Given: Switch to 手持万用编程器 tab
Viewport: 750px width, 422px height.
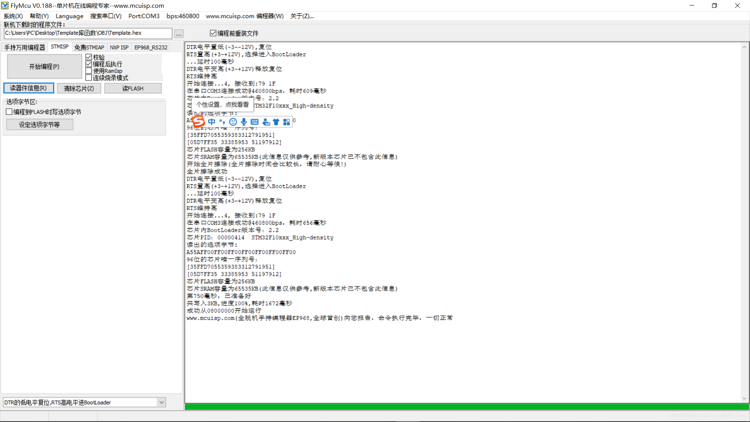Looking at the screenshot, I should click(25, 47).
